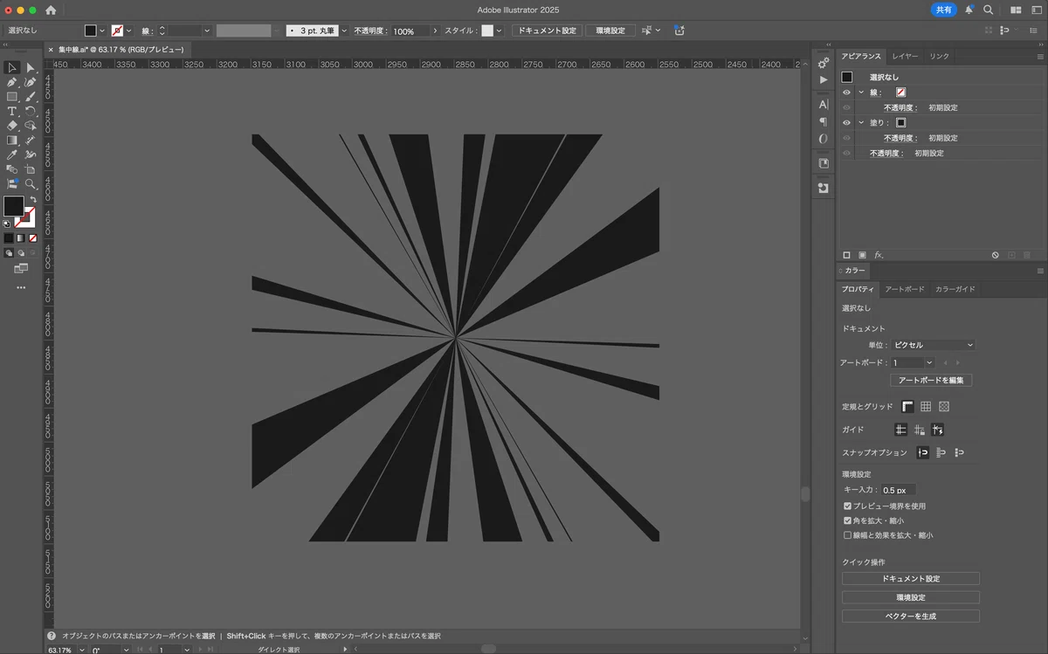Switch to the リンク tab

pos(939,56)
